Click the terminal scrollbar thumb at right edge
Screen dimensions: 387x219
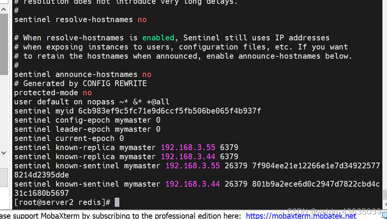385,195
